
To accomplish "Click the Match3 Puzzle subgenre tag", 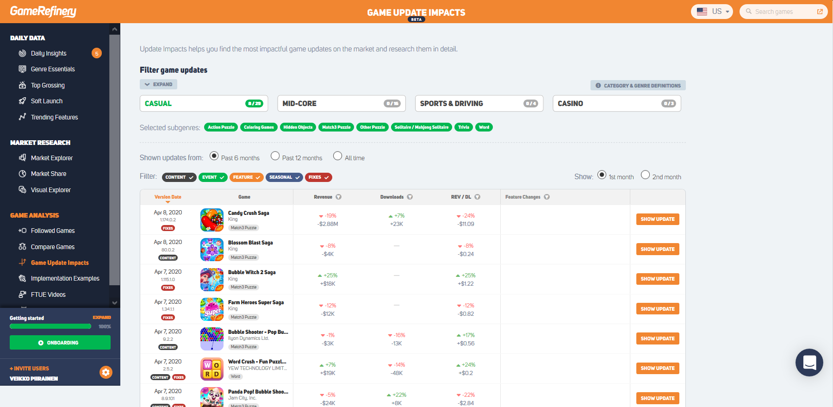I will [336, 127].
